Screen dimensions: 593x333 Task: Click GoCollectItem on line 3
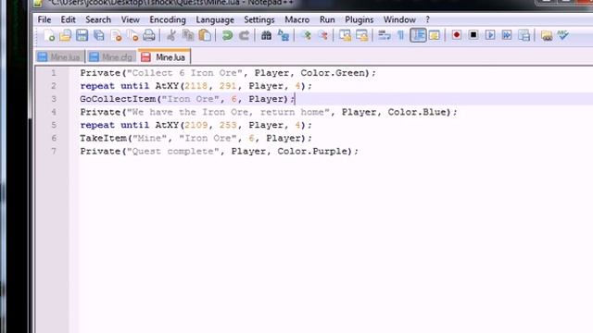point(118,99)
